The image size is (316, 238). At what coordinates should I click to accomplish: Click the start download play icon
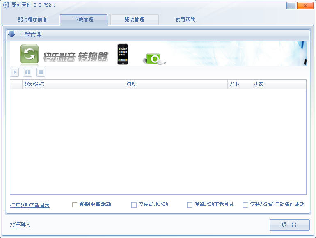(14, 73)
